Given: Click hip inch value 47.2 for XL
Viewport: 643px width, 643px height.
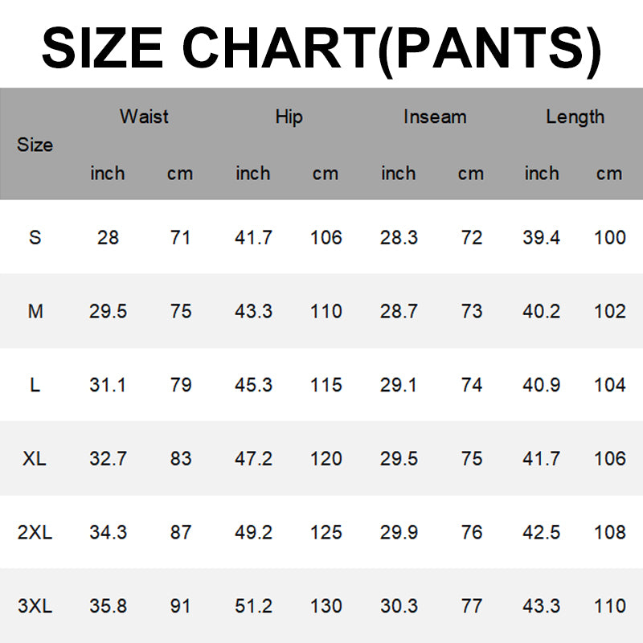Looking at the screenshot, I should (x=253, y=459).
